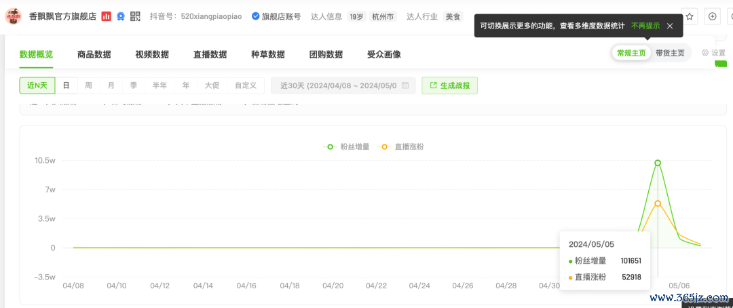Click 不再提示 in the tooltip
733x308 pixels.
pyautogui.click(x=645, y=26)
